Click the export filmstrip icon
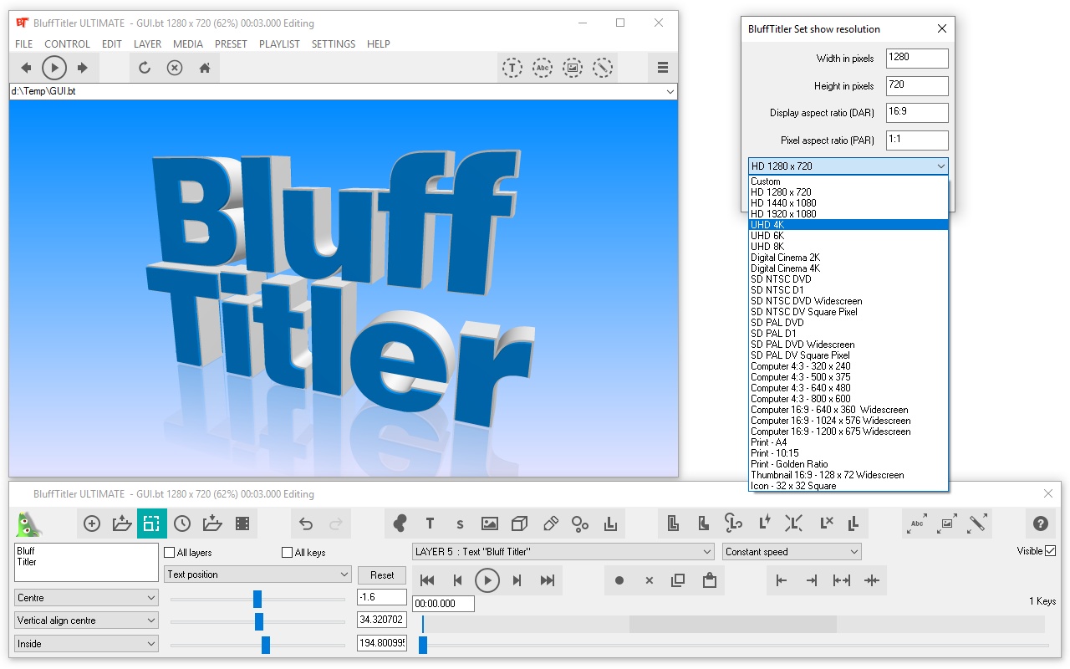This screenshot has height=669, width=1070. (x=242, y=523)
